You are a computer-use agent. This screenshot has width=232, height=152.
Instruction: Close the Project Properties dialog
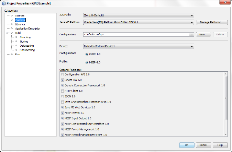[x=225, y=2]
